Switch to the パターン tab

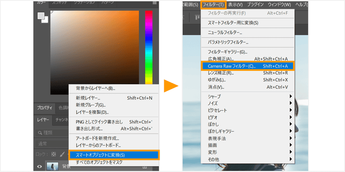click(108, 3)
